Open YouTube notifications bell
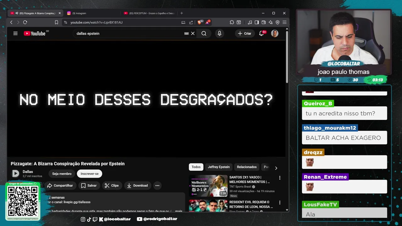402x226 pixels. (261, 33)
